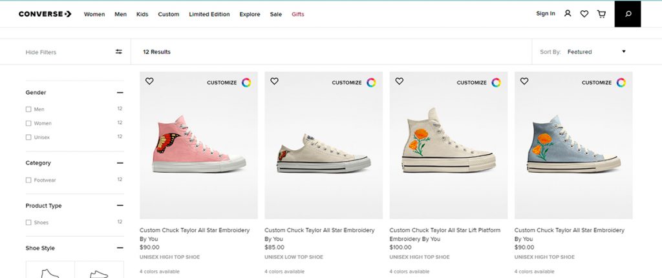662x278 pixels.
Task: Click the filter sliders icon beside Hide Filters
Action: coord(119,52)
